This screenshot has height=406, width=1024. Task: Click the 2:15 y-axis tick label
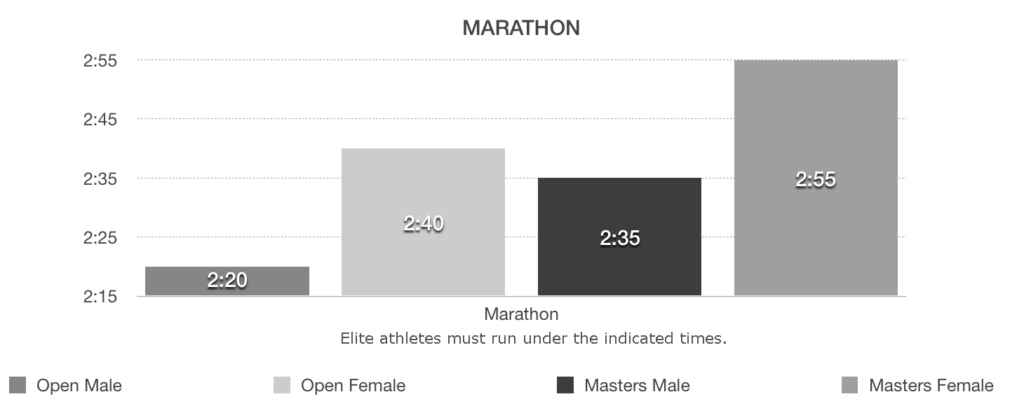(100, 297)
